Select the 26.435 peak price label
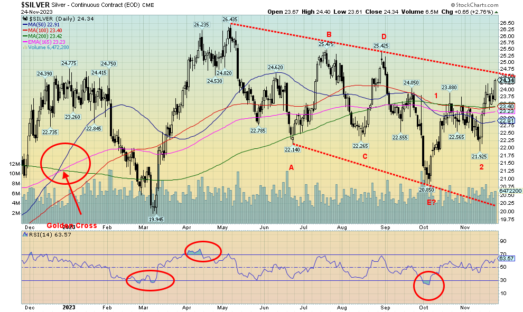This screenshot has height=312, width=523. pyautogui.click(x=230, y=20)
